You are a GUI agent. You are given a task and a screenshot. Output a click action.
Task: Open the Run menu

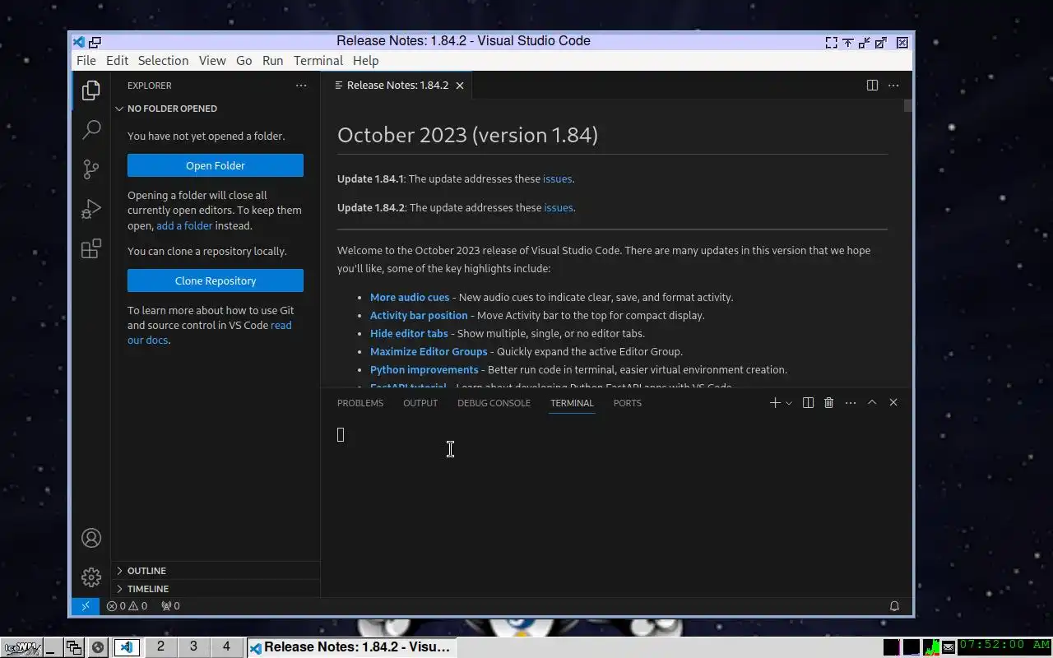pyautogui.click(x=273, y=61)
